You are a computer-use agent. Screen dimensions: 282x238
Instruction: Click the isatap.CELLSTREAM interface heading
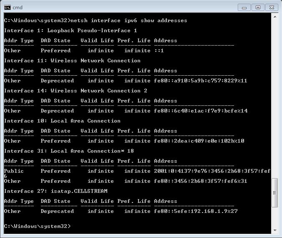pyautogui.click(x=55, y=191)
